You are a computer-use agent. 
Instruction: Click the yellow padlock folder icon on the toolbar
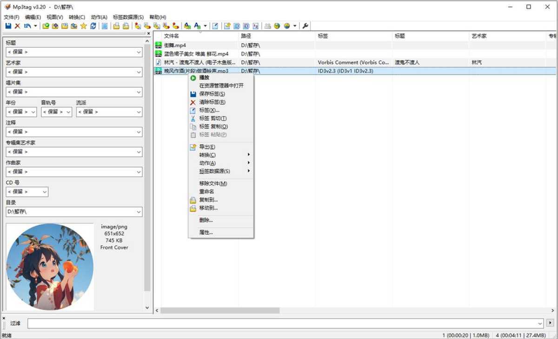coord(115,26)
